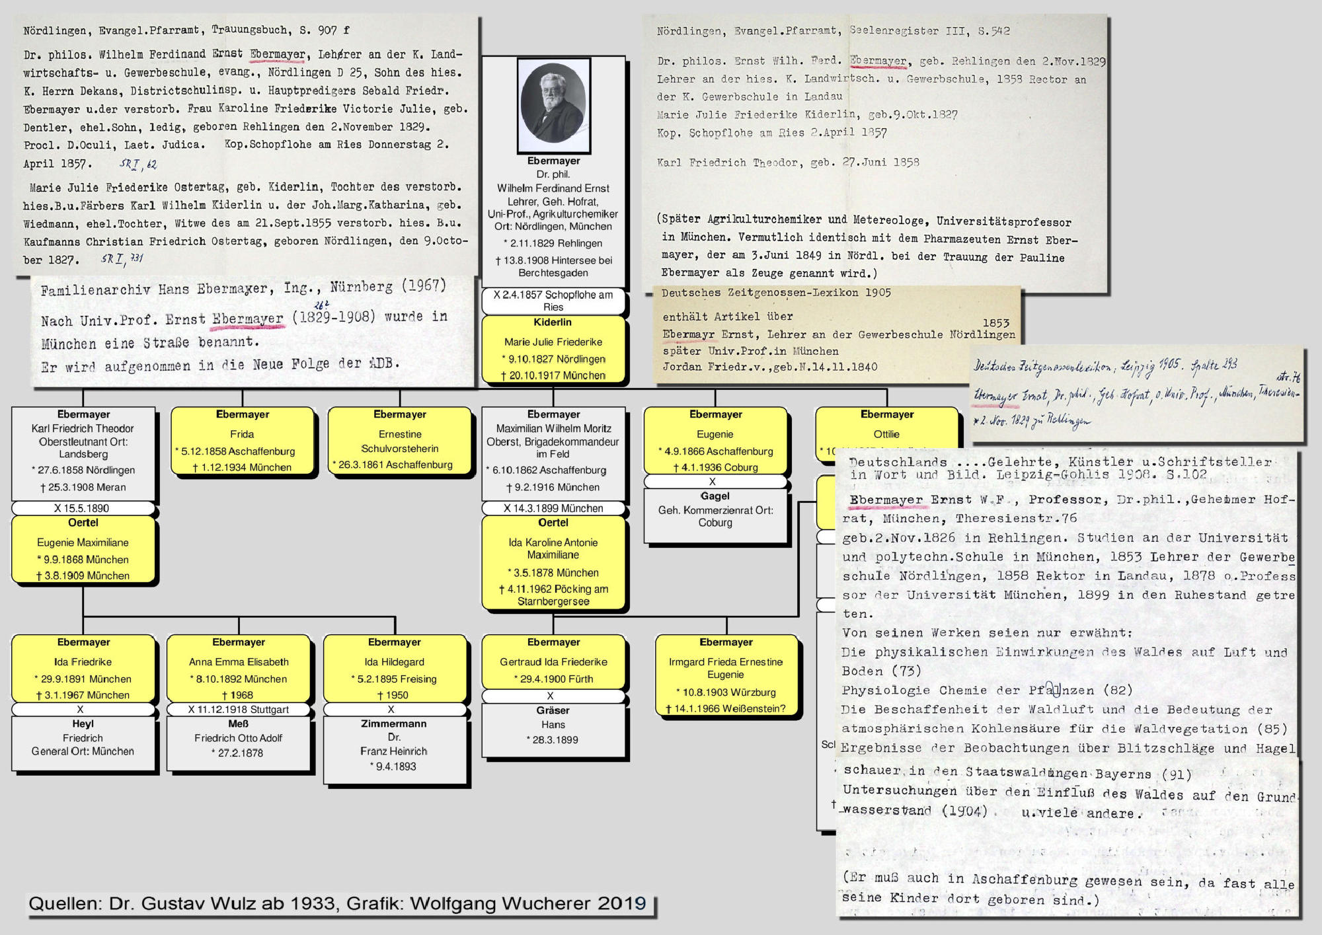
Task: Select the Ida Friedrike Ebermayer box
Action: coord(83,668)
